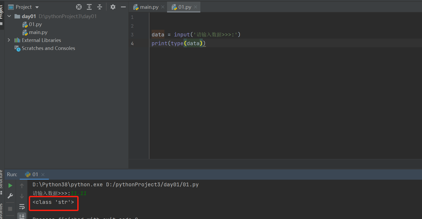Open run configuration wrench icon

[10, 196]
